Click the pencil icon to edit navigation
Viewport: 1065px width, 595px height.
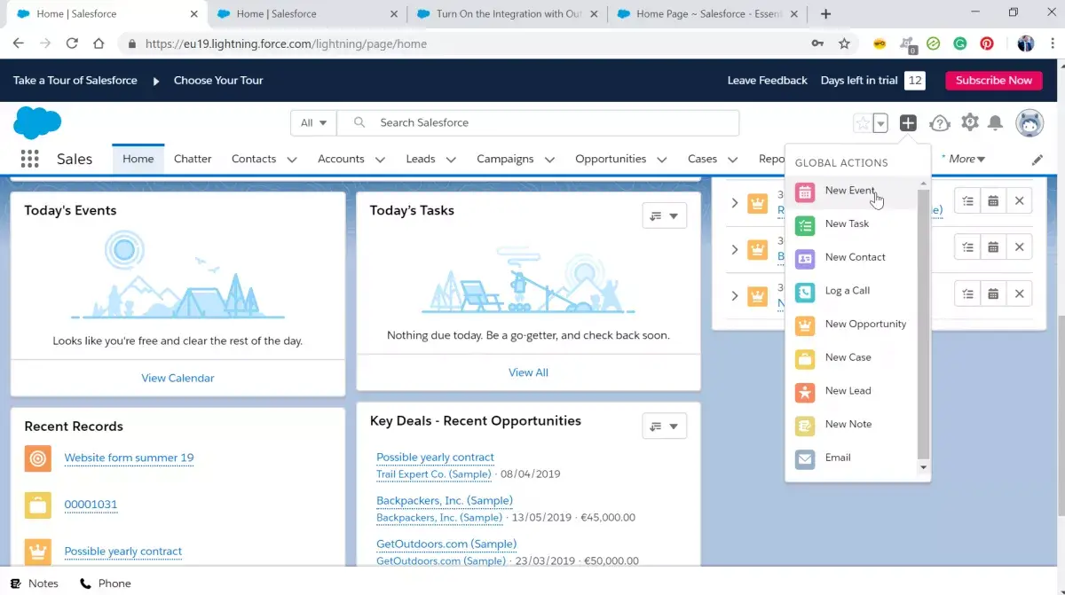point(1037,160)
